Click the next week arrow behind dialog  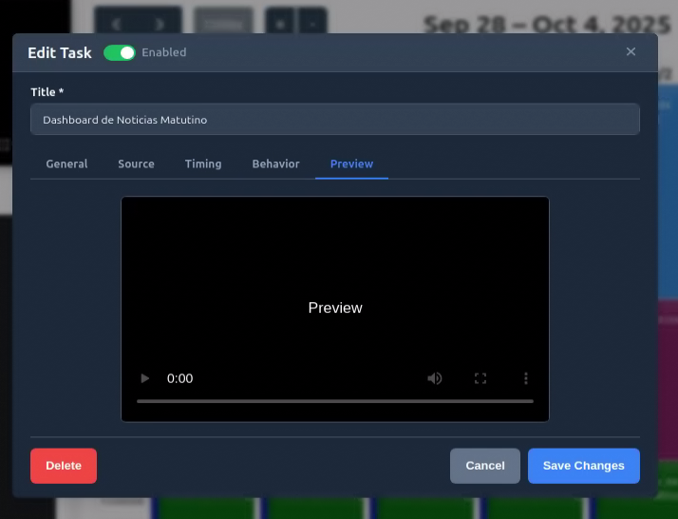[160, 22]
